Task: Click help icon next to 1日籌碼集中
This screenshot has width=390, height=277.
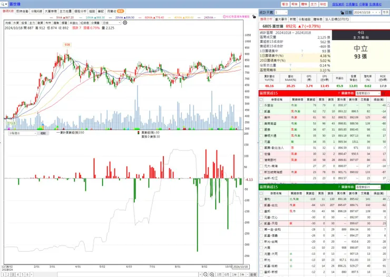Action: pos(302,51)
